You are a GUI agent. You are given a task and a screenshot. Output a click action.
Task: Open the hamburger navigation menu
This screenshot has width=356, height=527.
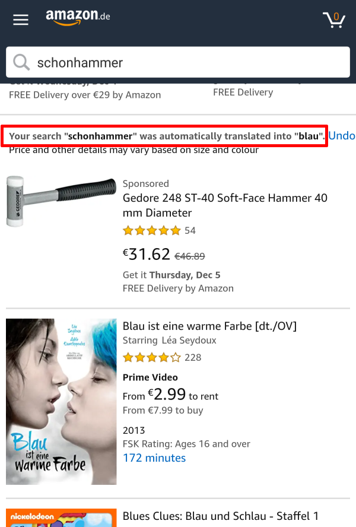pos(20,19)
